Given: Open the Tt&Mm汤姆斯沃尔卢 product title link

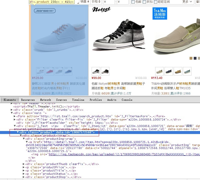Looking at the screenshot, I should (x=176, y=86).
